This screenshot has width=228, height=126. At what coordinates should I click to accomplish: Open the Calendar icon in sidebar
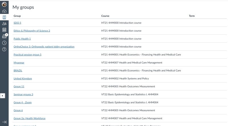4,30
